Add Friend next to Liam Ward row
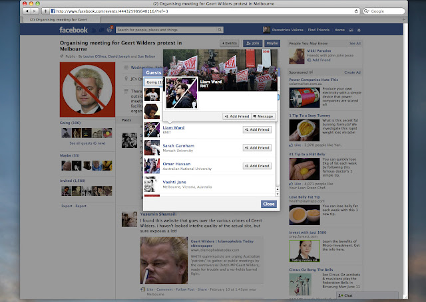This screenshot has width=426, height=302. pos(257,129)
